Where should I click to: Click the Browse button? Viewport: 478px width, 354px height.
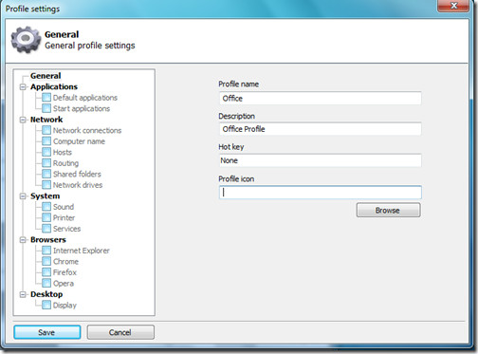[388, 210]
